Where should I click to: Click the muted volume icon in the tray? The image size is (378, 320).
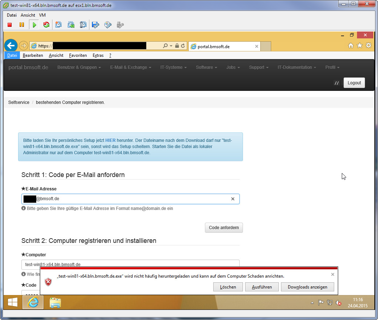pyautogui.click(x=339, y=303)
